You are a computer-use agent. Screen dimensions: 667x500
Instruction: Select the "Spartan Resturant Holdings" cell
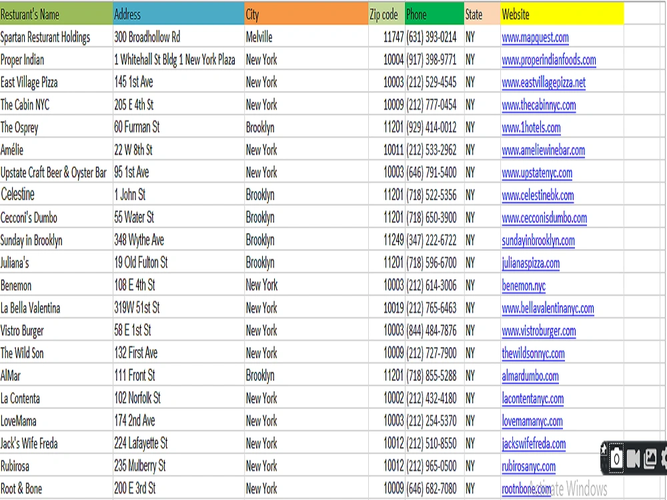[x=57, y=37]
